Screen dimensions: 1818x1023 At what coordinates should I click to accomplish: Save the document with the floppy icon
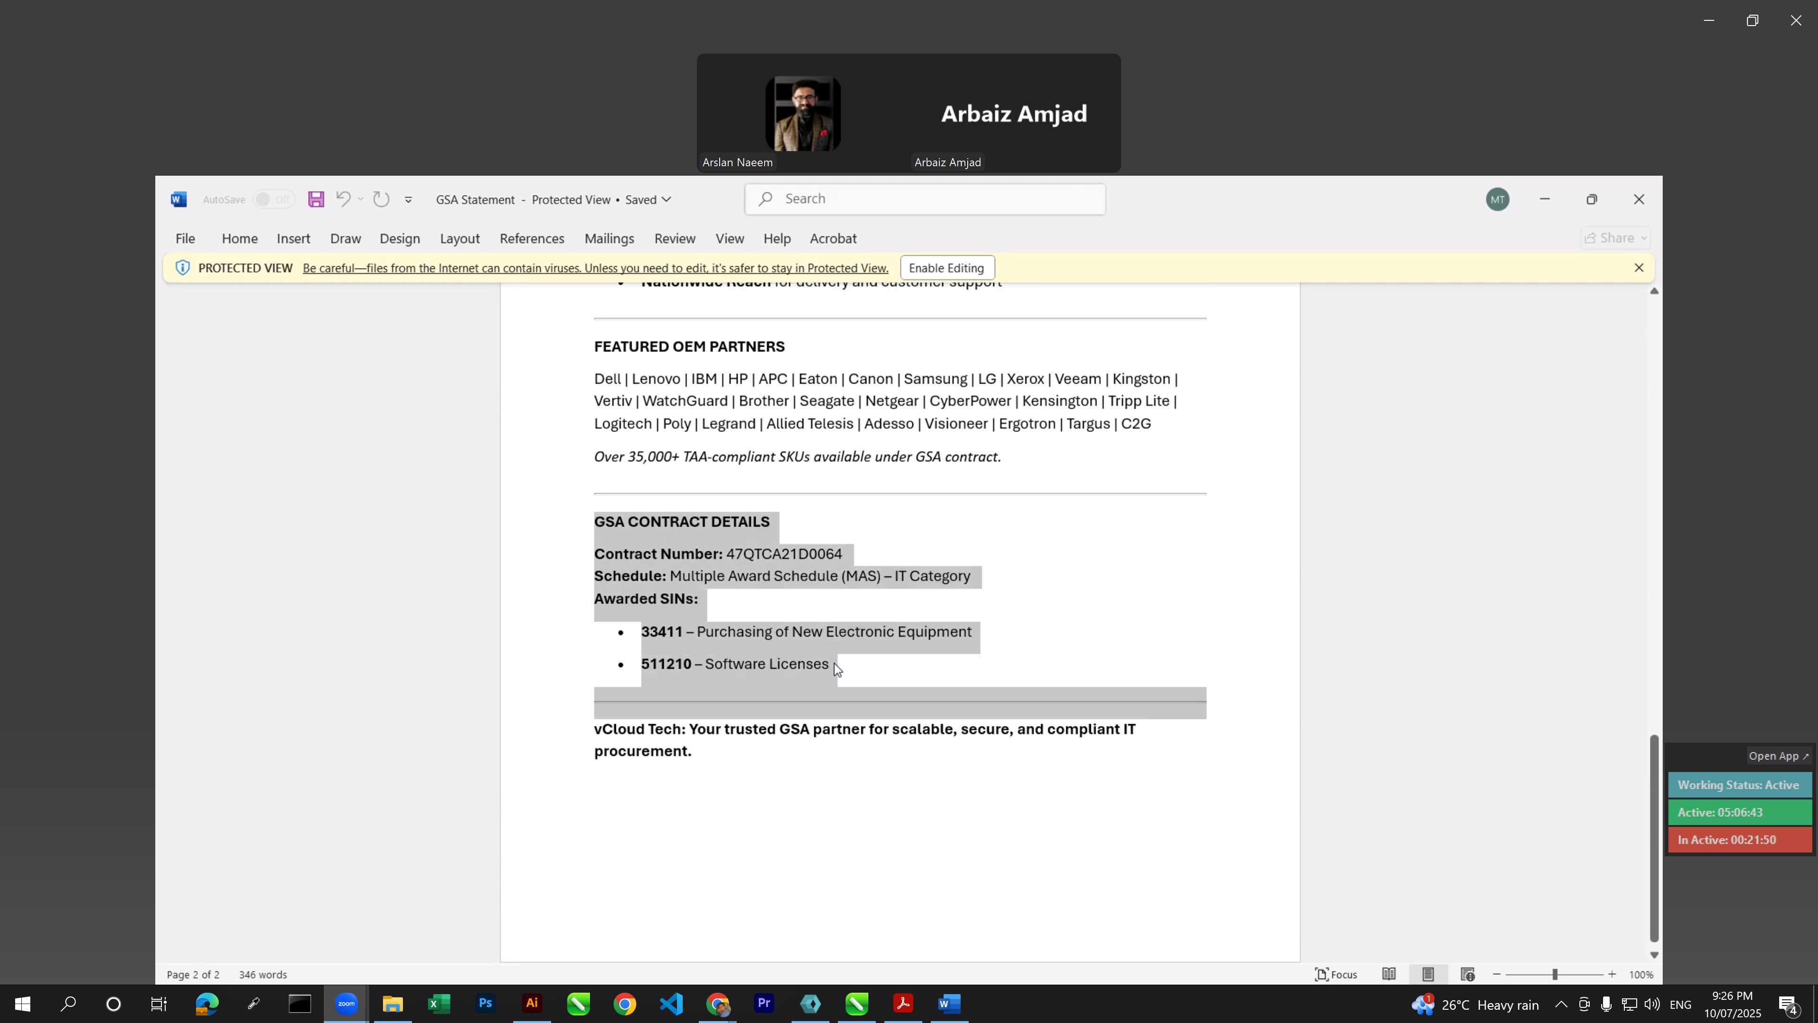[x=316, y=200]
